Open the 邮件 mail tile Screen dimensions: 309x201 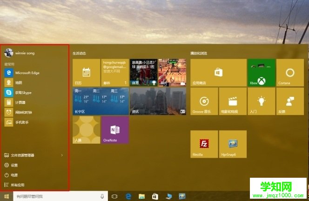[115, 73]
